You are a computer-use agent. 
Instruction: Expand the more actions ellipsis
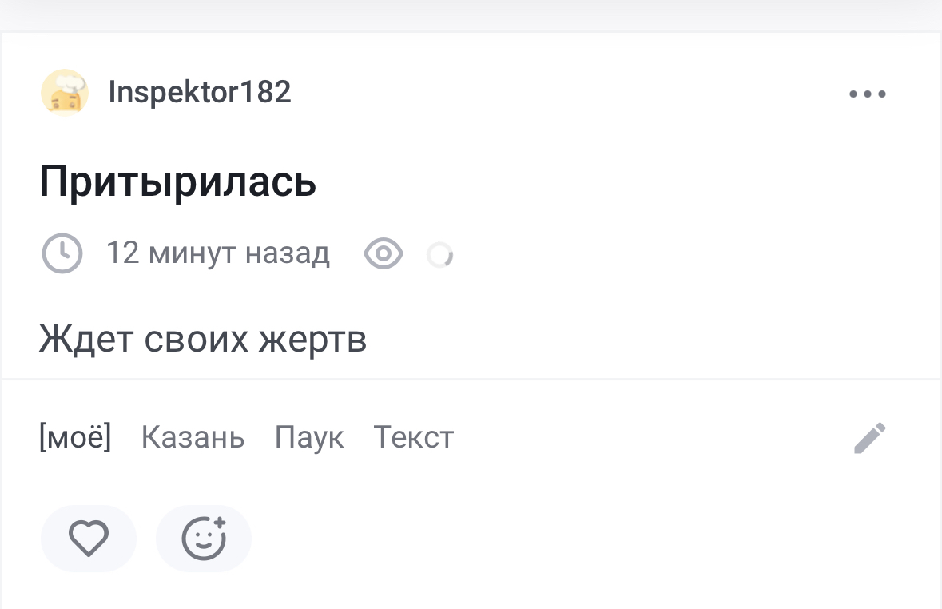coord(868,94)
